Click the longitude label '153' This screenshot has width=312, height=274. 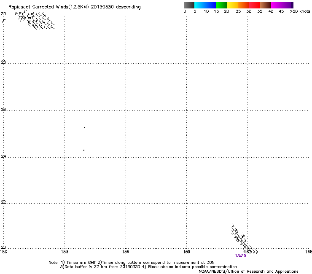(x=65, y=252)
